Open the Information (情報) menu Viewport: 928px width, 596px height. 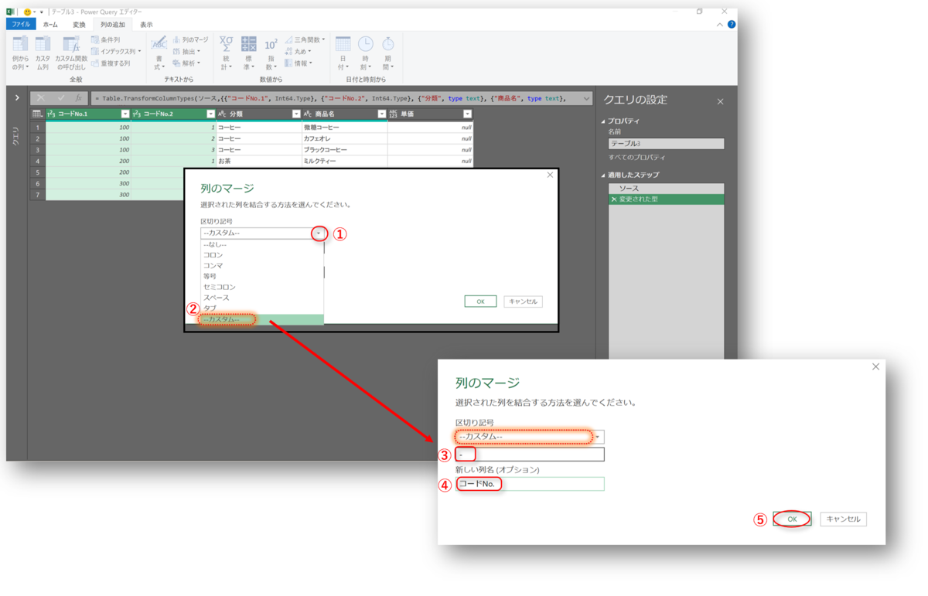point(297,63)
